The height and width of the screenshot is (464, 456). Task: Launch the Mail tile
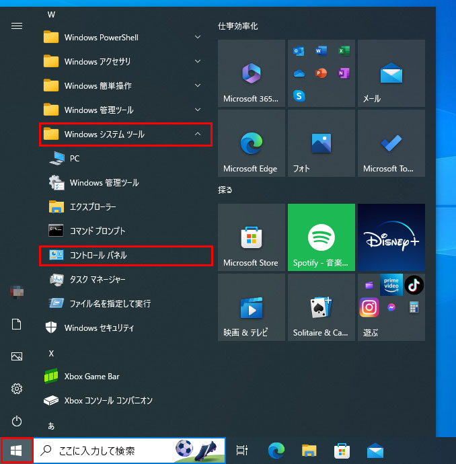click(391, 73)
